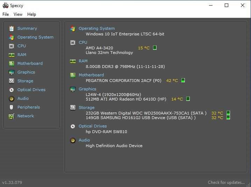Click the Motherboard icon in sidebar
The image size is (251, 187).
12,64
